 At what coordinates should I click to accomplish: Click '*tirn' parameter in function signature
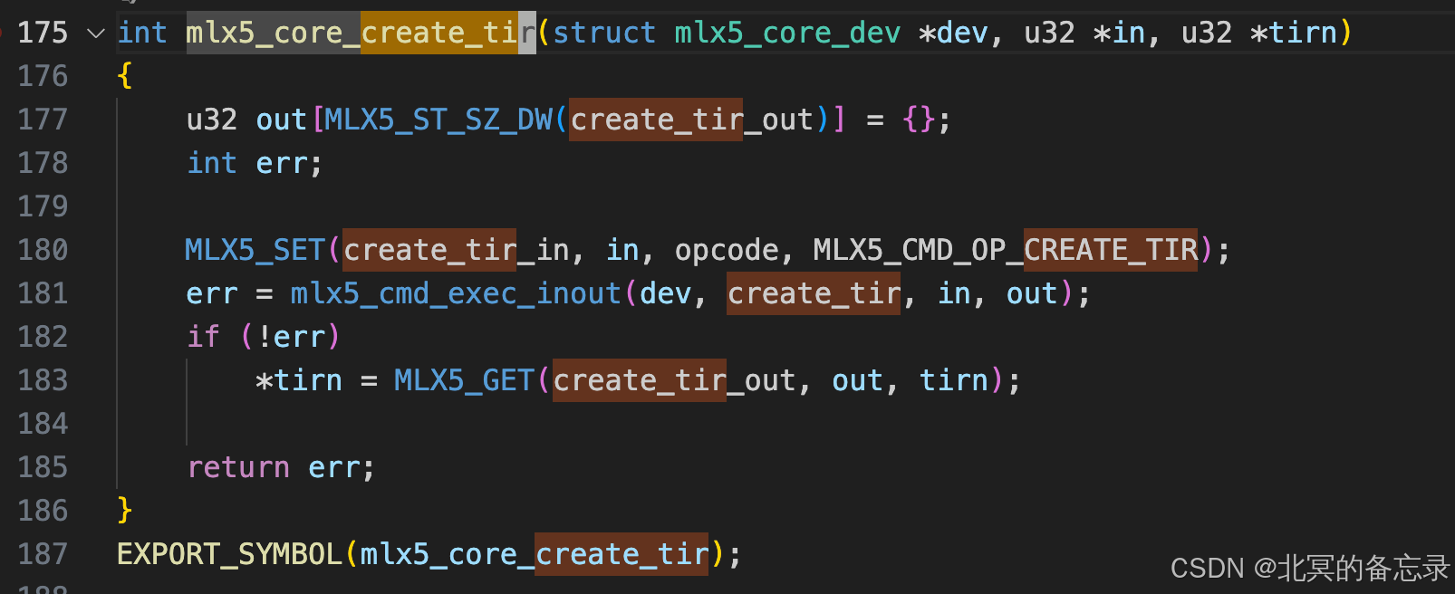tap(1294, 34)
